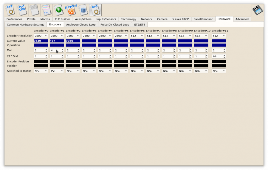Open Encoder#11 attached to motor dropdown
The height and width of the screenshot is (170, 268).
tap(219, 71)
